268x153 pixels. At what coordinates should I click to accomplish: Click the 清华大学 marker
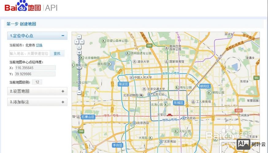coord(135,62)
